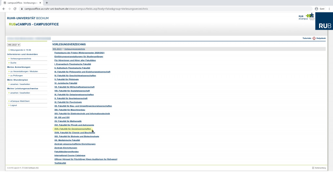Screen dimensions: 333x172
Task: Open the browser three-dot menu
Action: pos(329,9)
